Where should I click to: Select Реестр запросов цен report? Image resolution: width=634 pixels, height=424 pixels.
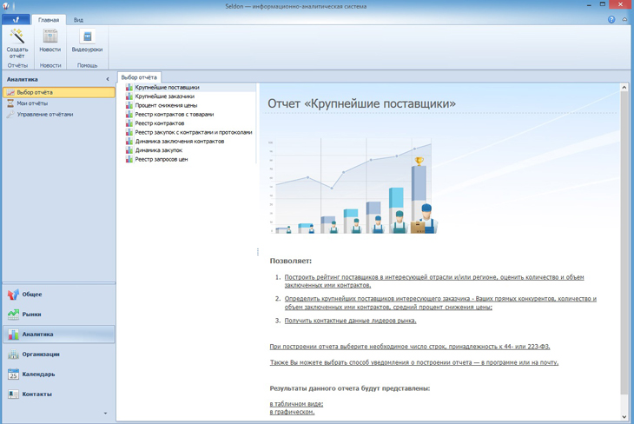click(x=162, y=159)
